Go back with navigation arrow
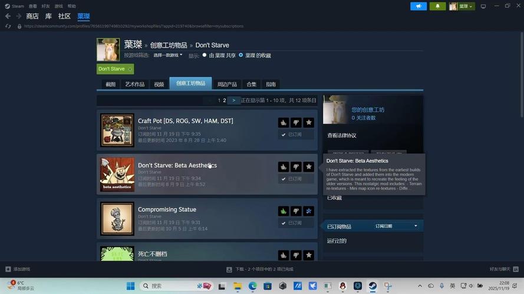The width and height of the screenshot is (524, 294). pyautogui.click(x=8, y=16)
